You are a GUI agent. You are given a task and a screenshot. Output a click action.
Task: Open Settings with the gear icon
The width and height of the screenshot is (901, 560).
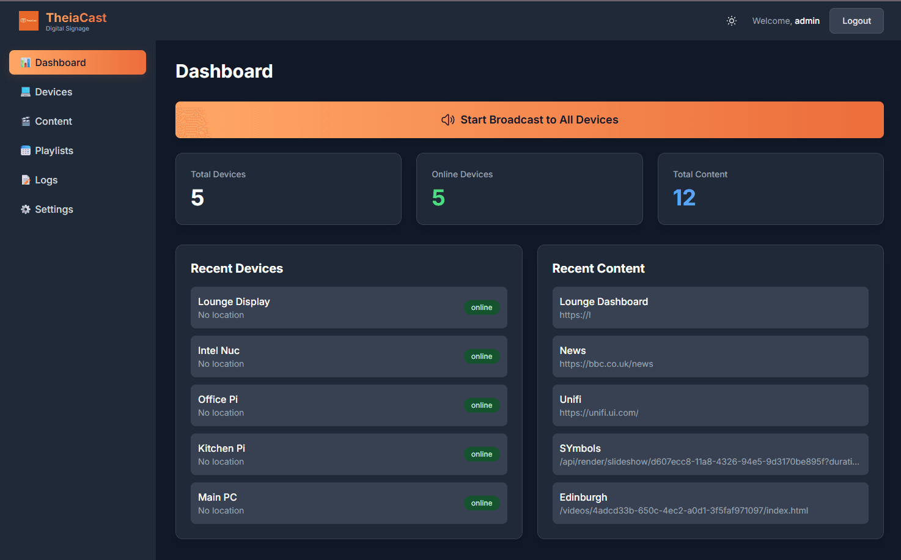pyautogui.click(x=26, y=209)
